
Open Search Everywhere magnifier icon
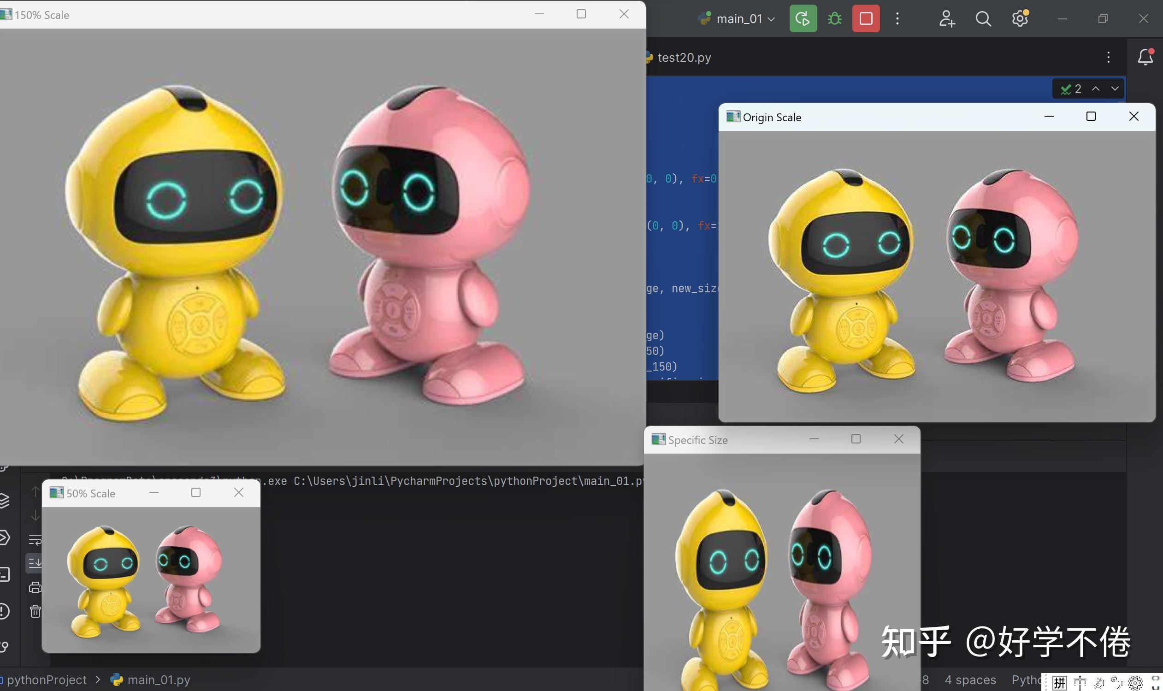983,18
